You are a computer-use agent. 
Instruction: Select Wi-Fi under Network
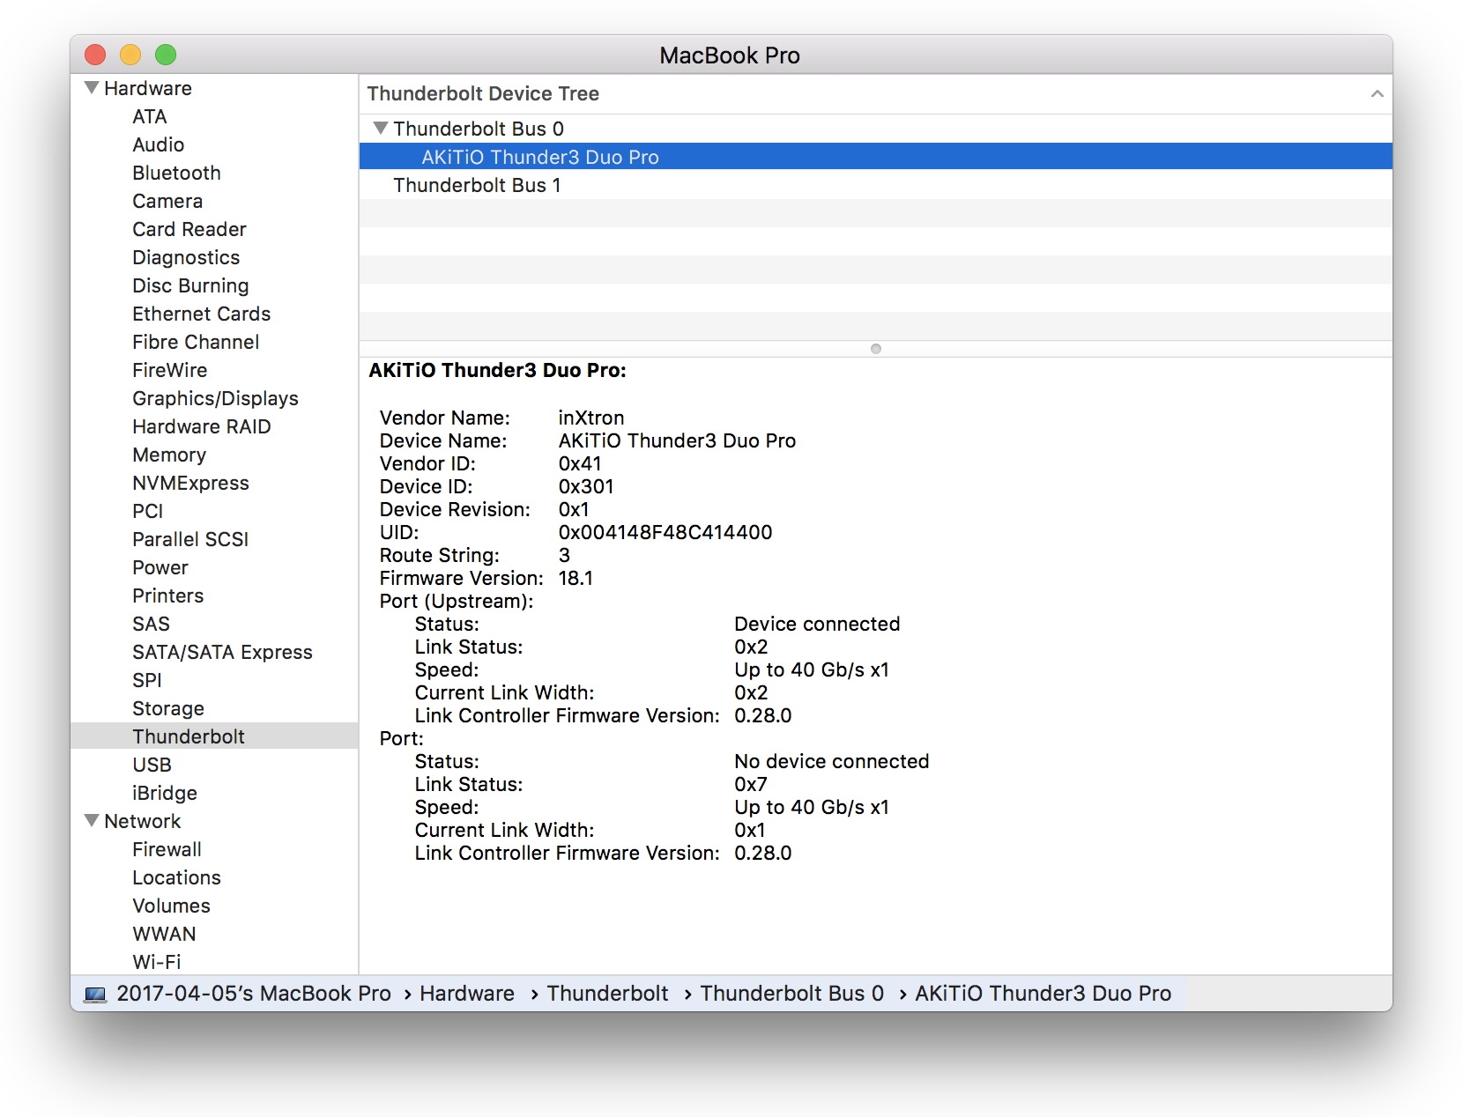pos(157,962)
